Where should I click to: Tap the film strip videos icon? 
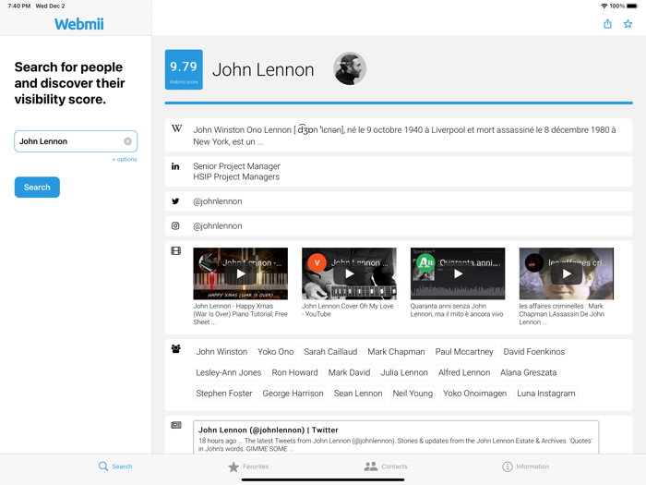tap(176, 250)
